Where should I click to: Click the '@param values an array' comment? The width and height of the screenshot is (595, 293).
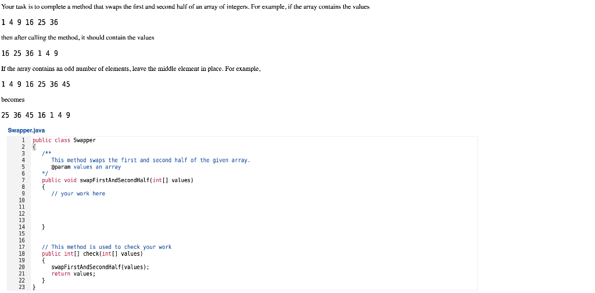(x=86, y=167)
